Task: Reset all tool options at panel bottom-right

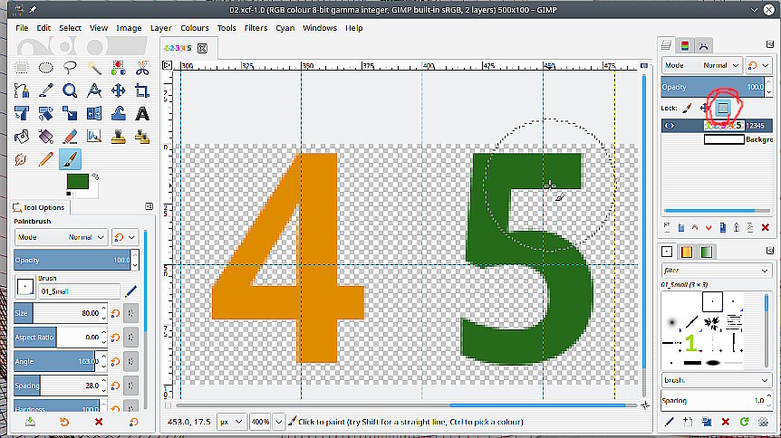Action: coord(133,422)
